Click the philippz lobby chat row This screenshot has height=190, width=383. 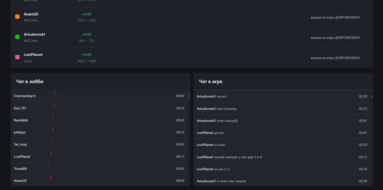99,132
